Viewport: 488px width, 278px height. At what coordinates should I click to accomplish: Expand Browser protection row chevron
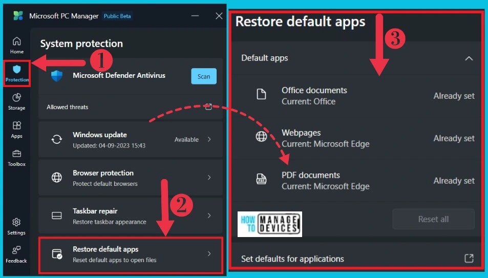pos(209,178)
